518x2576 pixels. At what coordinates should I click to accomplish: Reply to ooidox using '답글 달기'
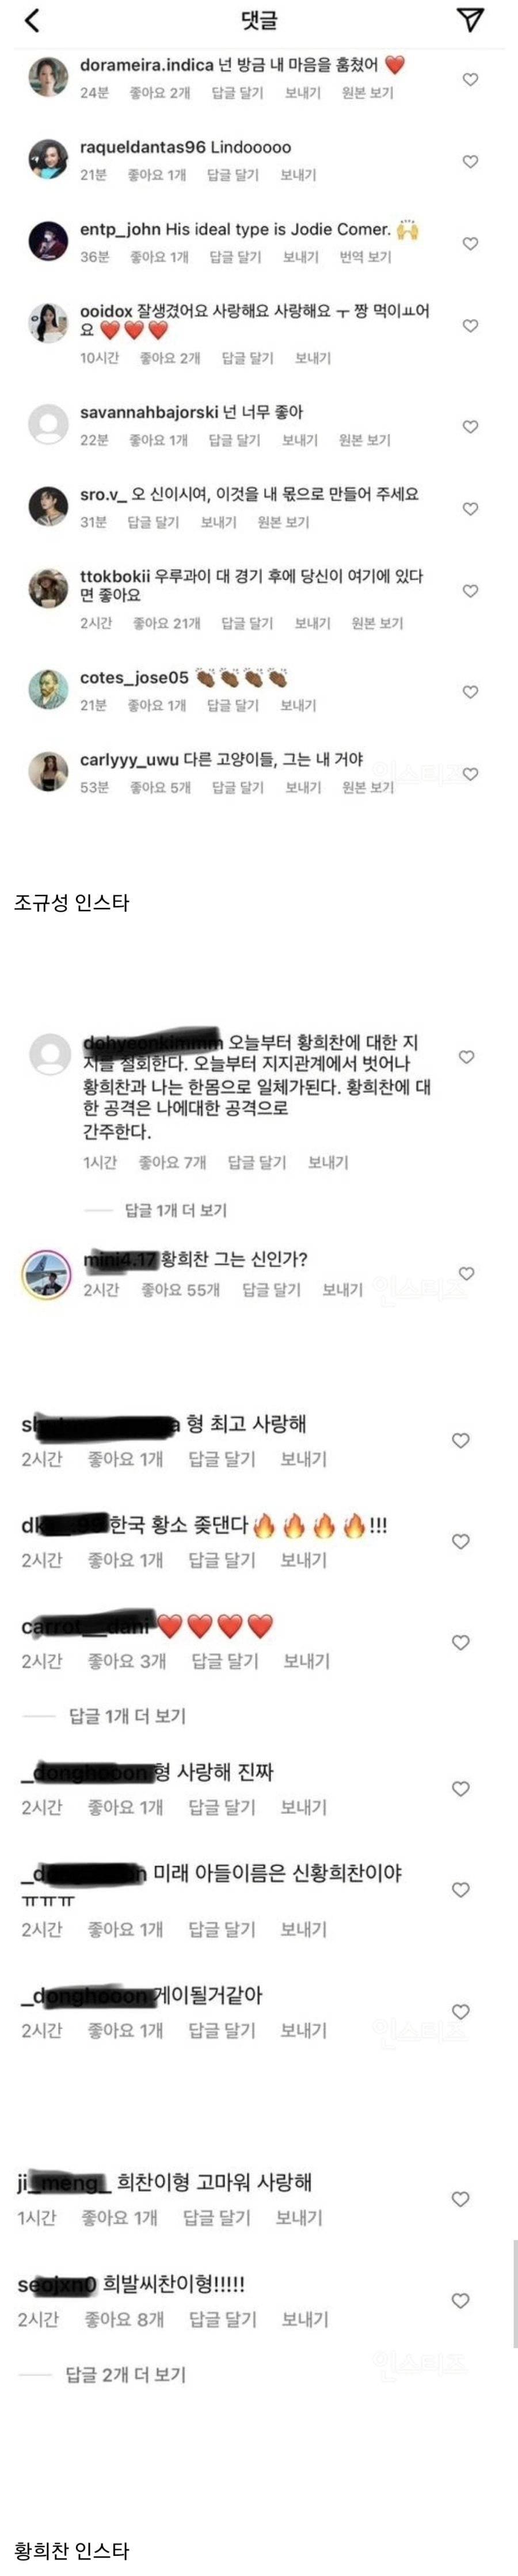(x=247, y=358)
